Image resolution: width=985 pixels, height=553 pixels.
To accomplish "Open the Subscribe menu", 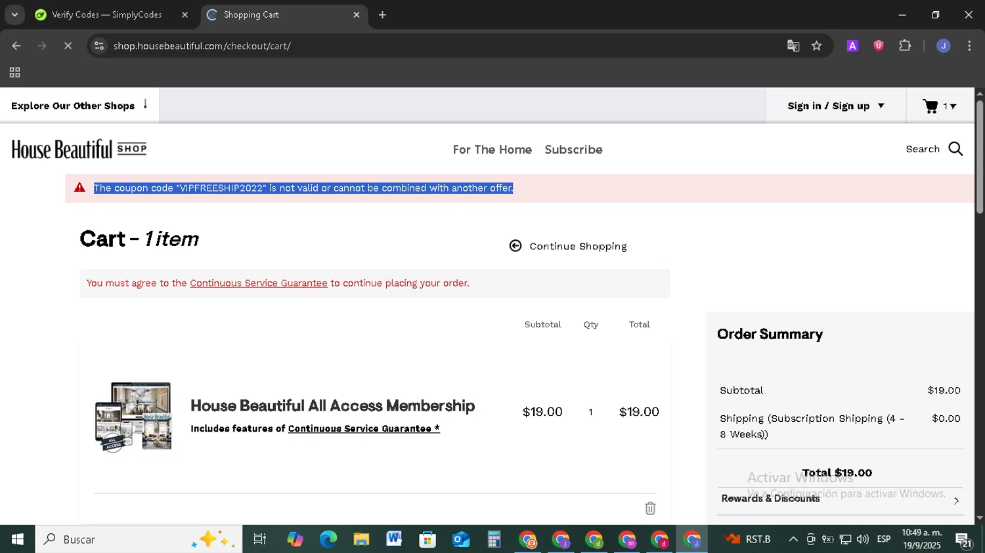I will click(573, 150).
